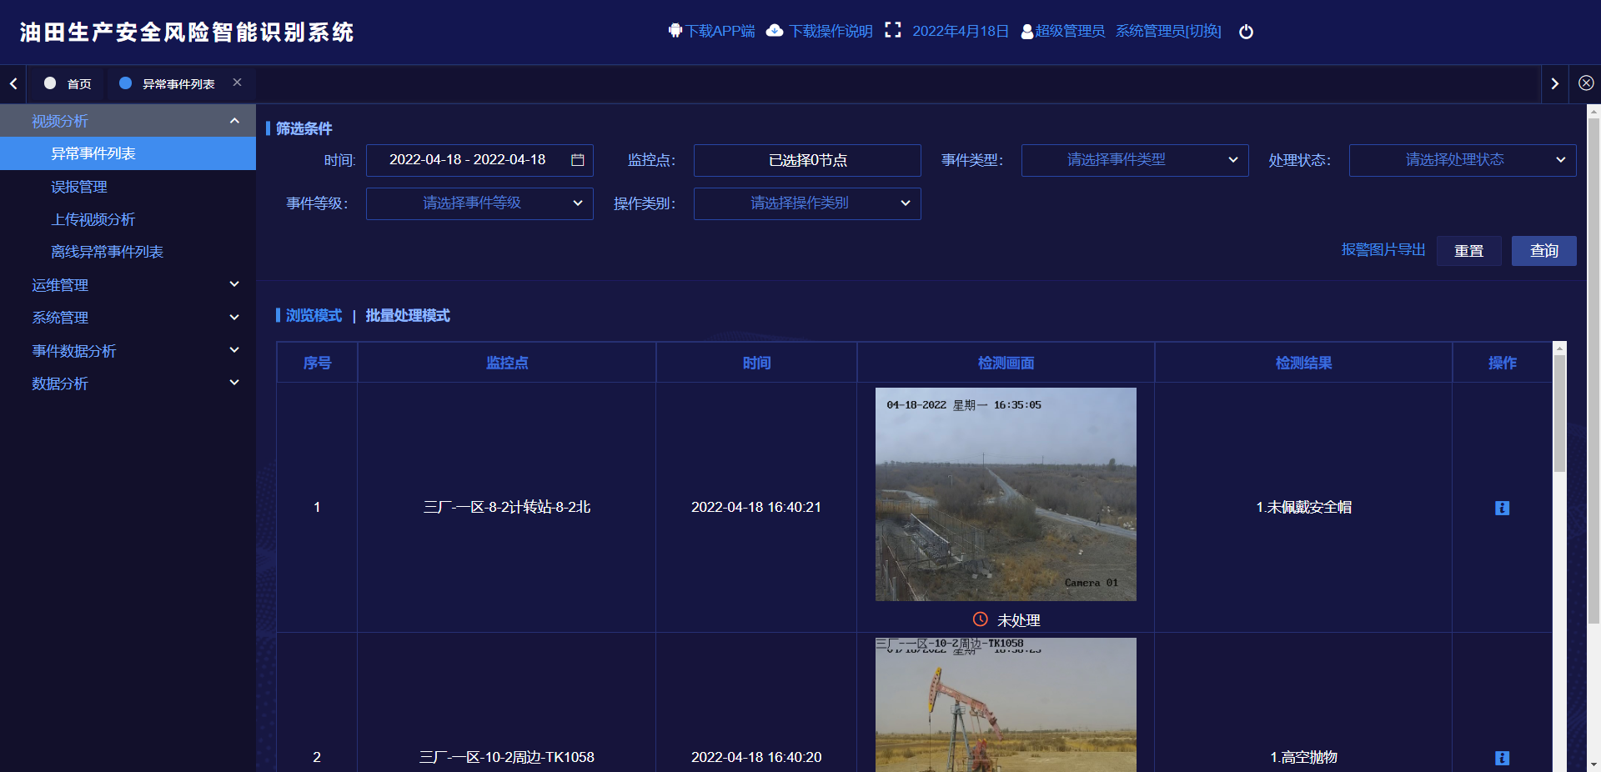
Task: Click 系统管理员[切换] link
Action: click(1168, 31)
